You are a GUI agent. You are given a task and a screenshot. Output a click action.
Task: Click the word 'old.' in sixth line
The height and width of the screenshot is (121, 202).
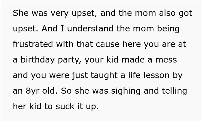point(50,91)
